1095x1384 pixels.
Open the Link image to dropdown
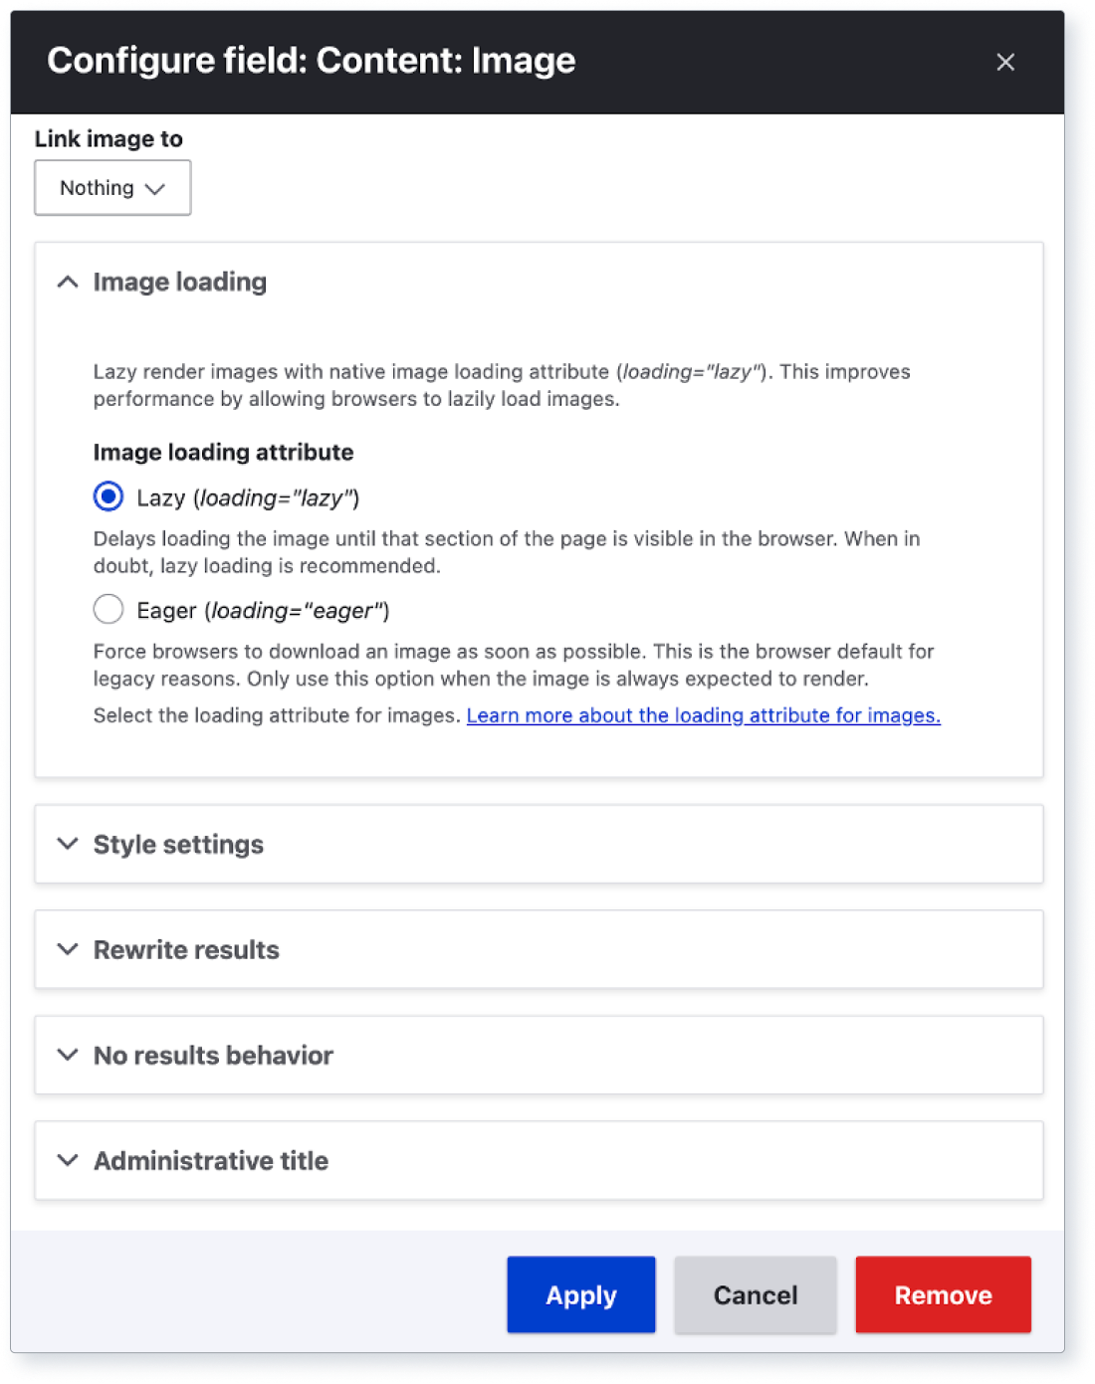pyautogui.click(x=111, y=187)
